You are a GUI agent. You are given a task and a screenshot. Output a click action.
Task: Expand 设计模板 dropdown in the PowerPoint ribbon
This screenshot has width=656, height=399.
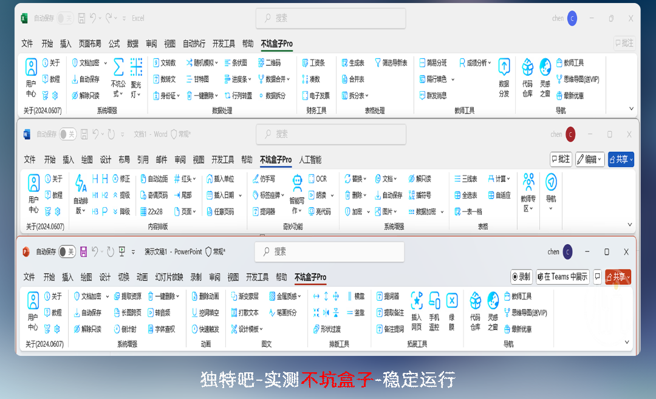(x=247, y=329)
